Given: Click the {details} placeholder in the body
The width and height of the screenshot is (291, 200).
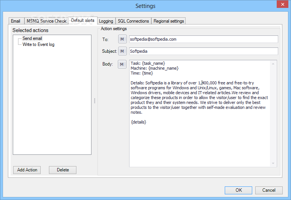Looking at the screenshot, I should tap(139, 122).
